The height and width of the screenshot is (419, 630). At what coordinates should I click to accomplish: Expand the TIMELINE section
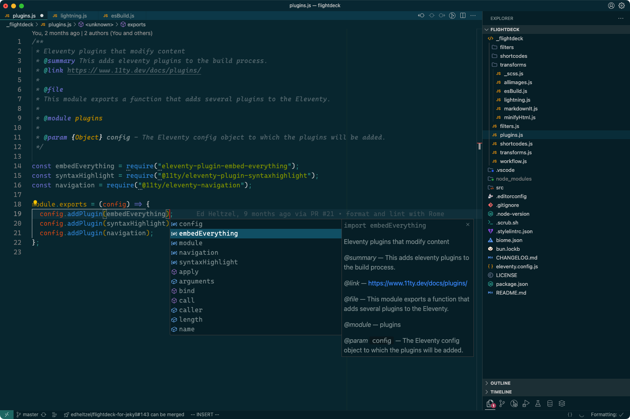click(x=501, y=392)
